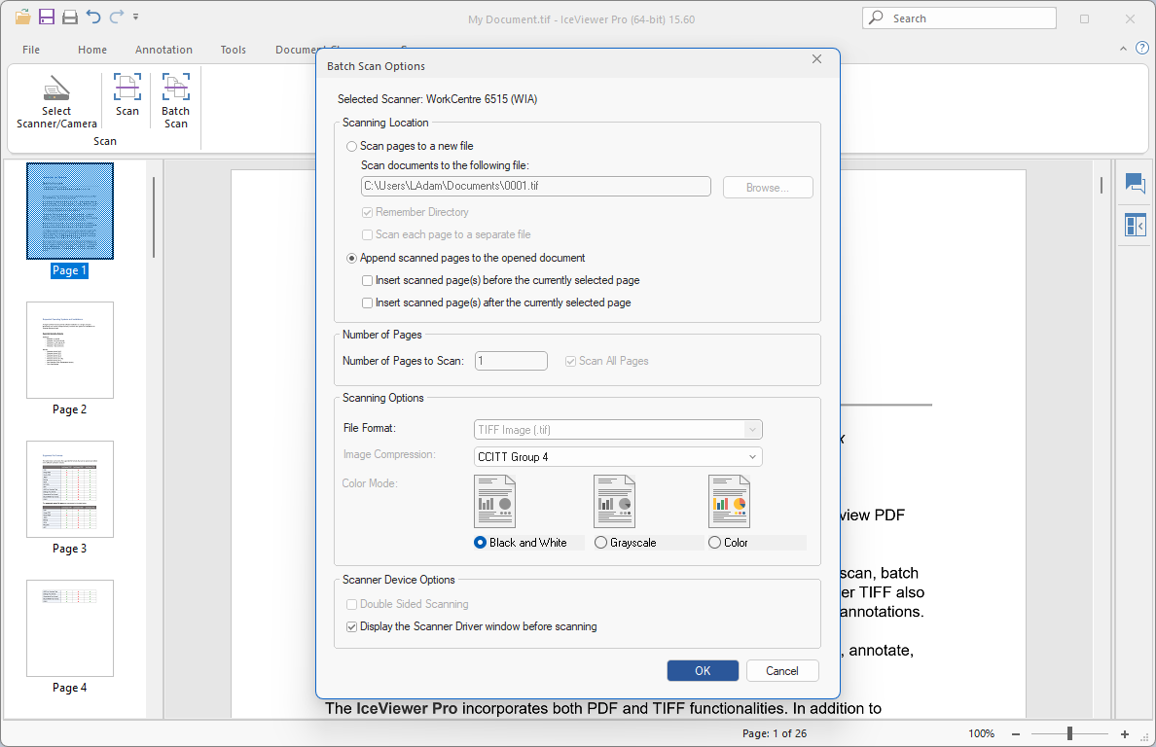Click the OK button
Screen dimensions: 1156x747
coord(703,670)
